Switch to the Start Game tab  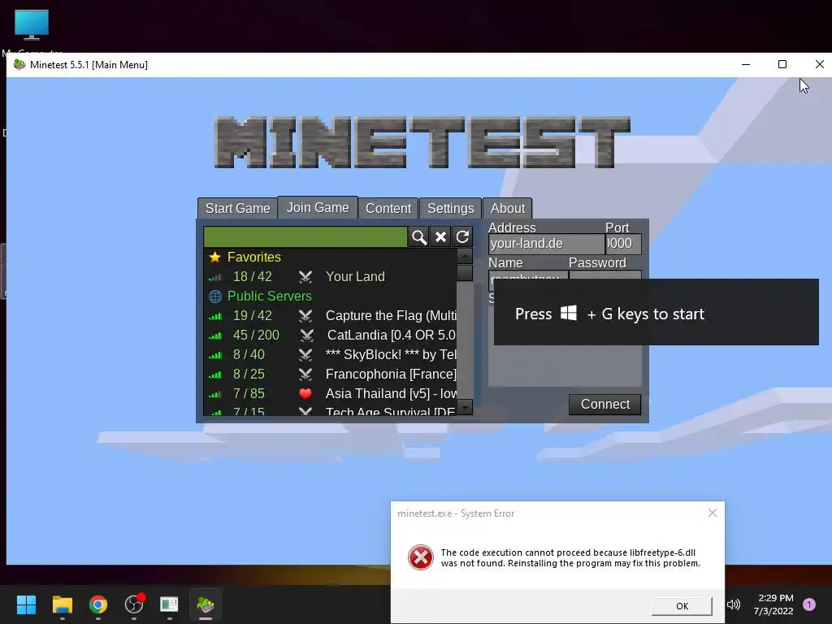(238, 208)
